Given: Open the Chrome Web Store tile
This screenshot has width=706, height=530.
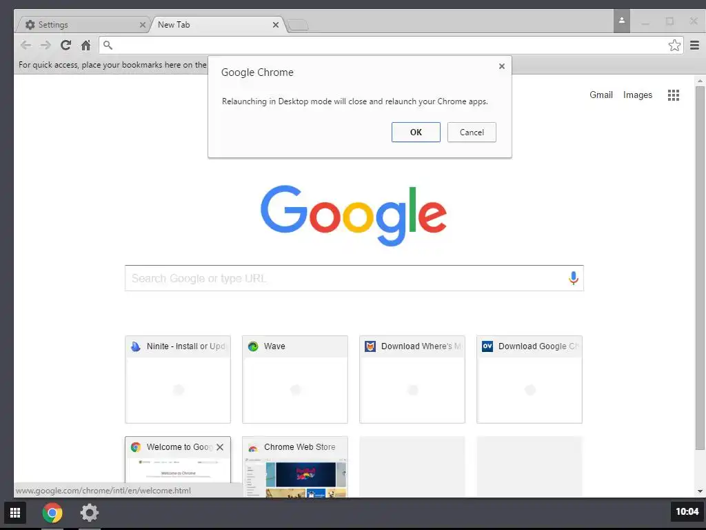Looking at the screenshot, I should coord(295,467).
